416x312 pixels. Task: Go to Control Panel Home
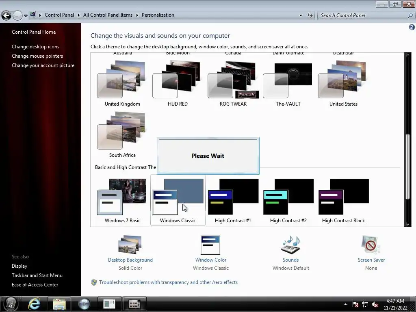point(34,32)
